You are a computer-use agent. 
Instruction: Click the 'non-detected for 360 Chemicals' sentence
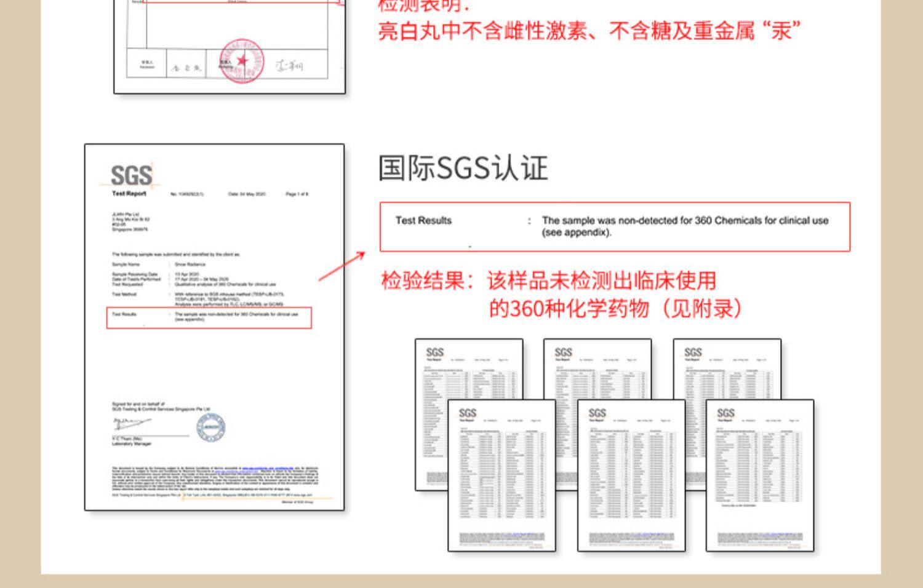[x=685, y=220]
